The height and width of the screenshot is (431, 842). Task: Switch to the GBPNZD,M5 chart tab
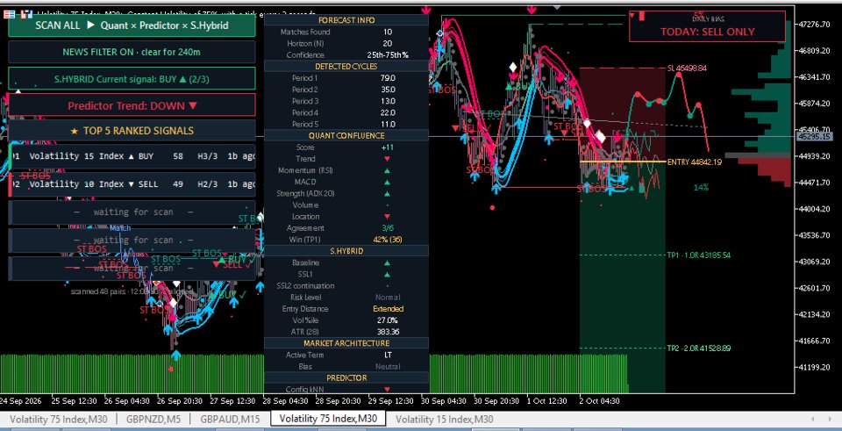[x=153, y=420]
